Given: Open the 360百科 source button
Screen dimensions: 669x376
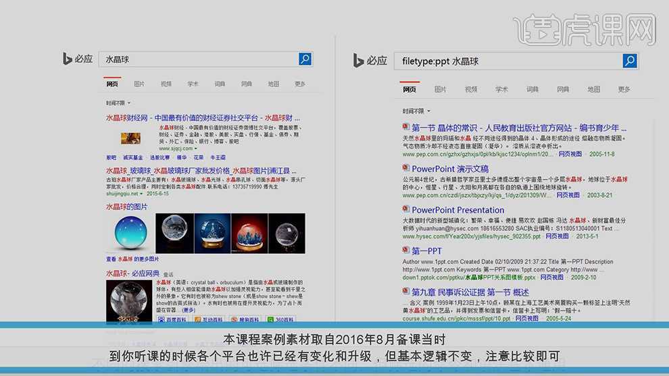Looking at the screenshot, I should click(280, 319).
